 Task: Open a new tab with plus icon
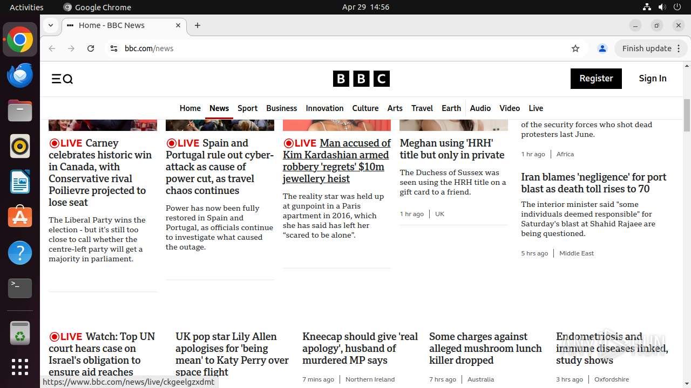(198, 25)
